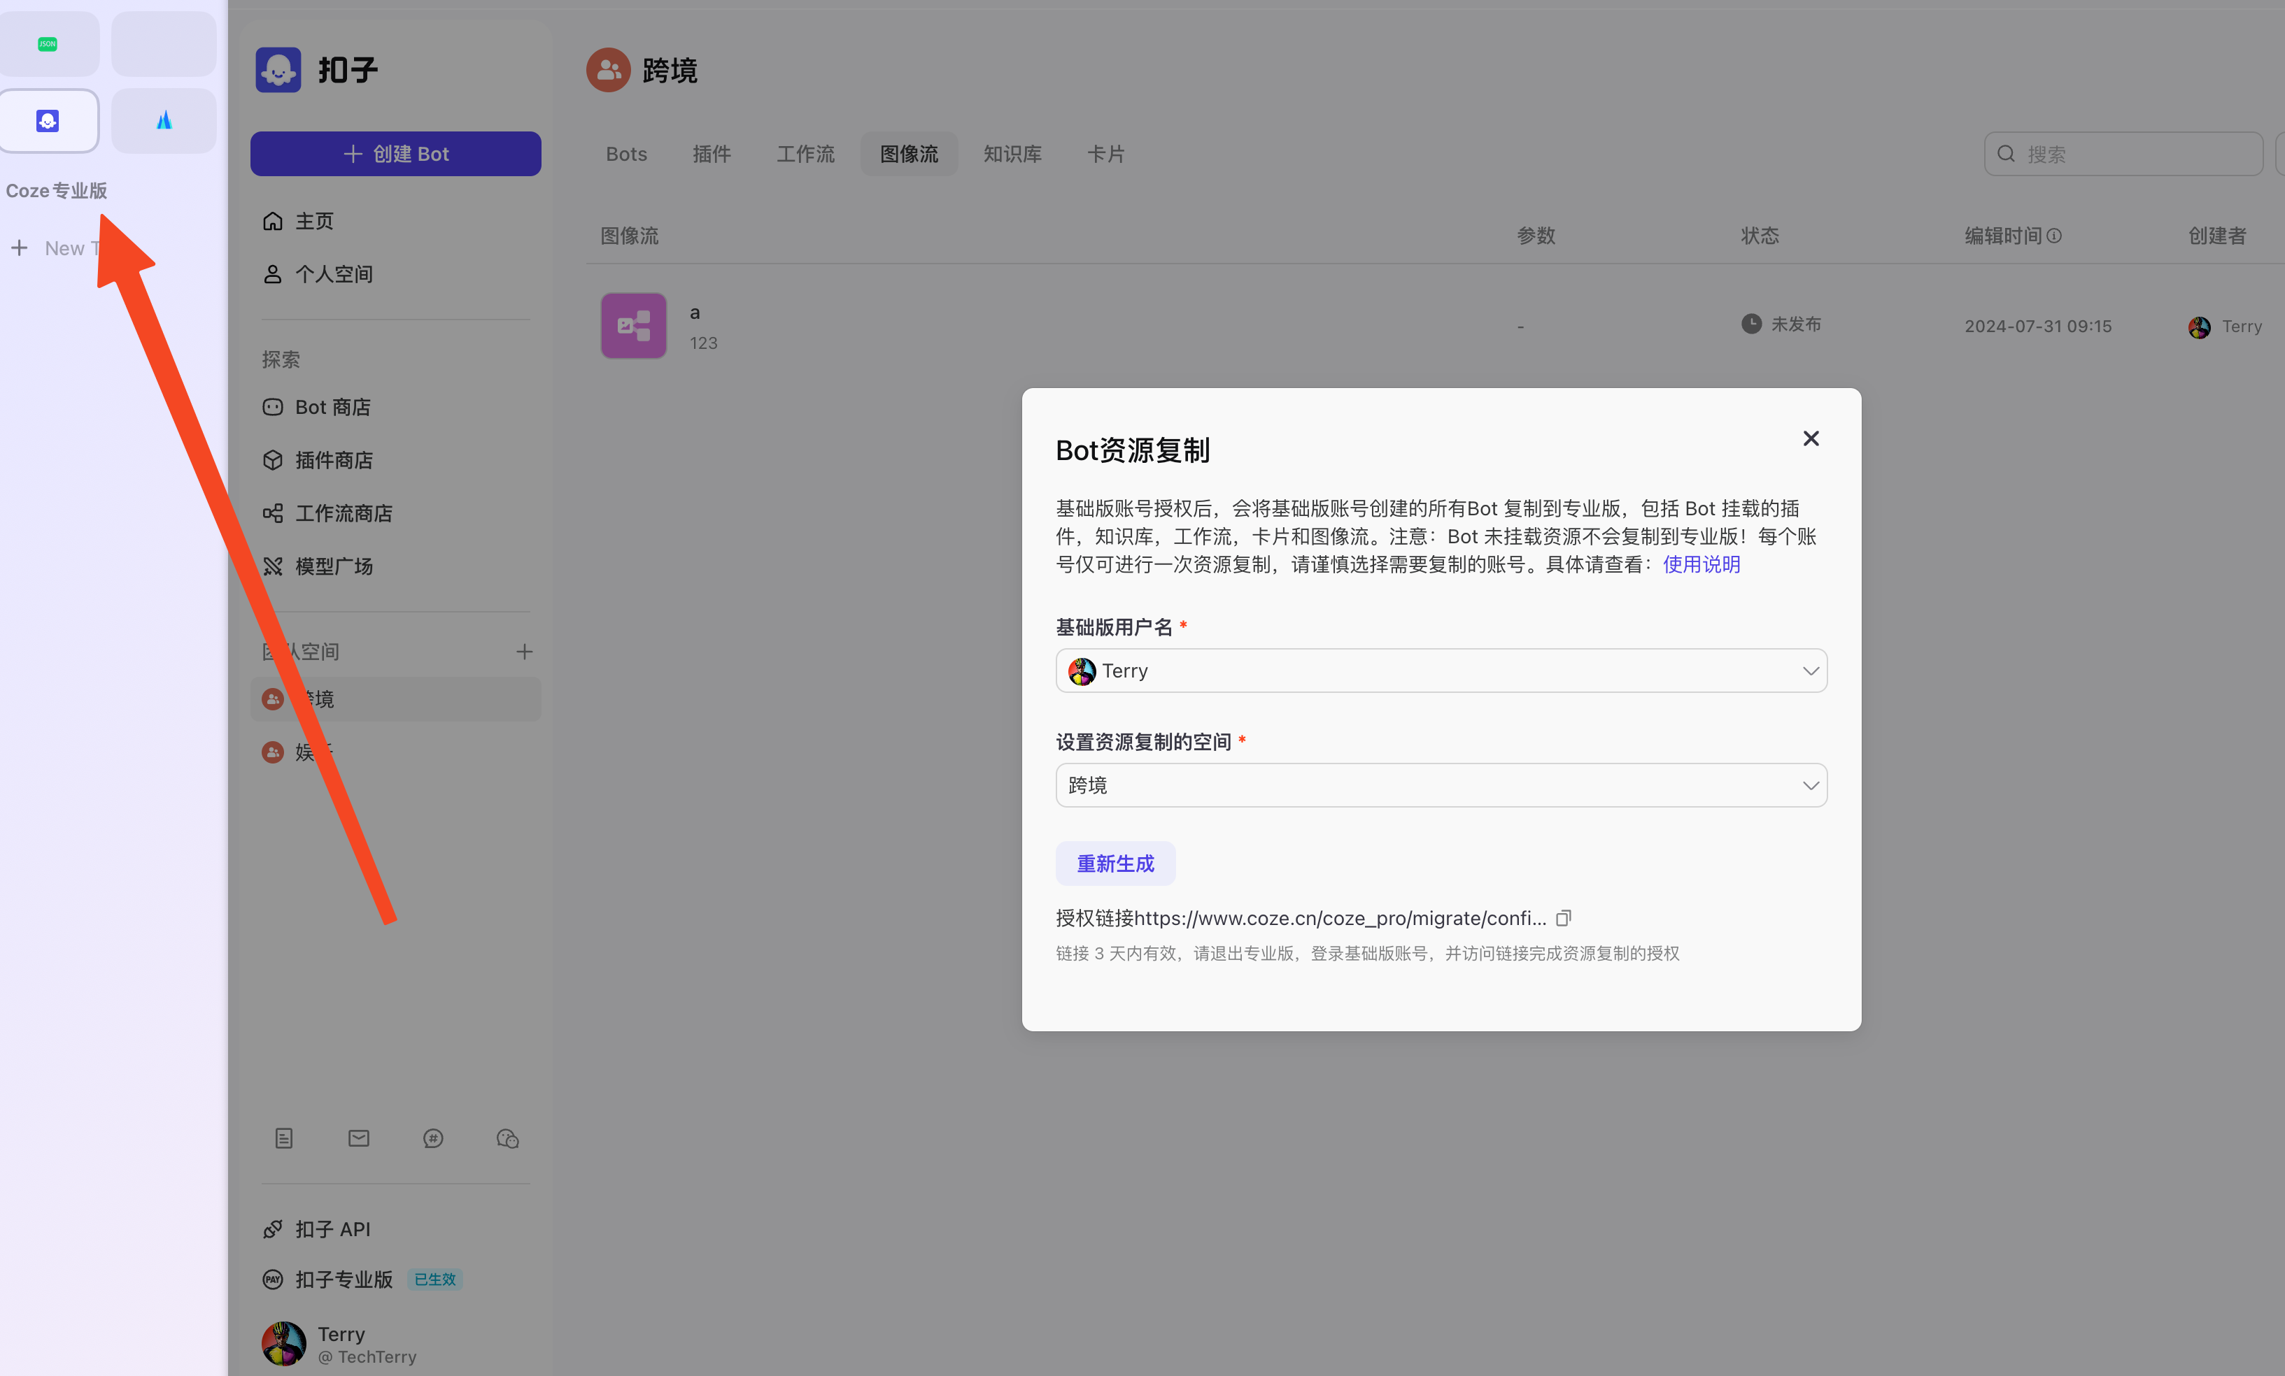
Task: Click the Coze专业版 label in tab sidebar
Action: click(x=57, y=190)
